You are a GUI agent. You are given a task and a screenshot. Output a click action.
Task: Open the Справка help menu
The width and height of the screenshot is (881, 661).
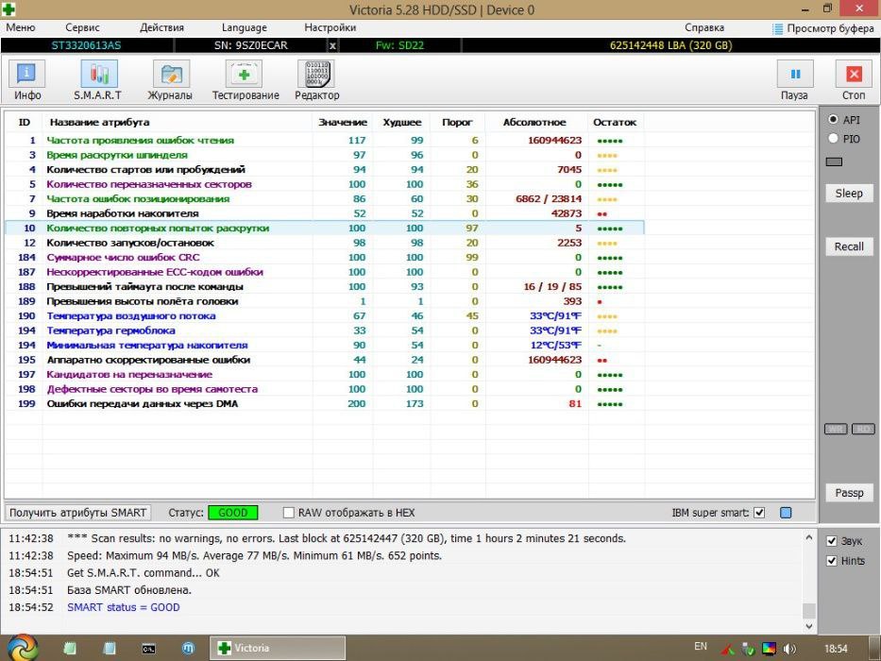704,27
